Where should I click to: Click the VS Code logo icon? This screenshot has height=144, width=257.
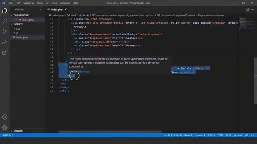coord(4,3)
